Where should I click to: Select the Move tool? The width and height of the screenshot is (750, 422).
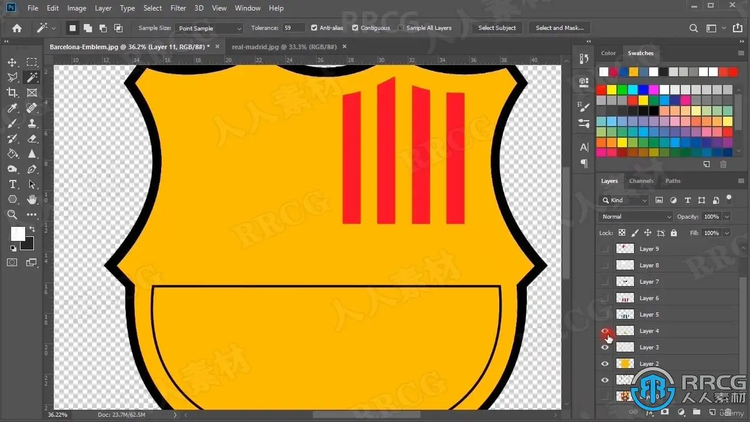tap(12, 62)
